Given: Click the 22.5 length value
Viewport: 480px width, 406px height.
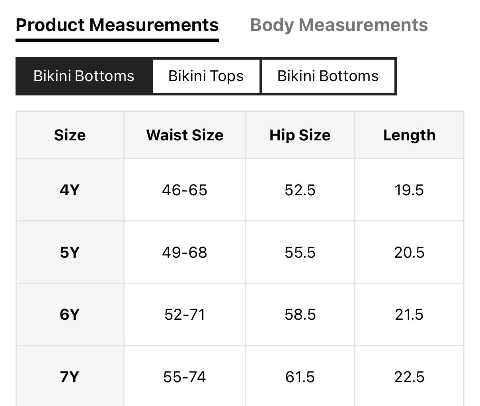Looking at the screenshot, I should click(409, 376).
